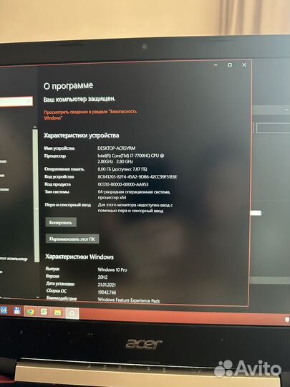Viewport: 290px width, 387px height.
Task: Click "Характеристики устройства" section heading
Action: coord(82,135)
